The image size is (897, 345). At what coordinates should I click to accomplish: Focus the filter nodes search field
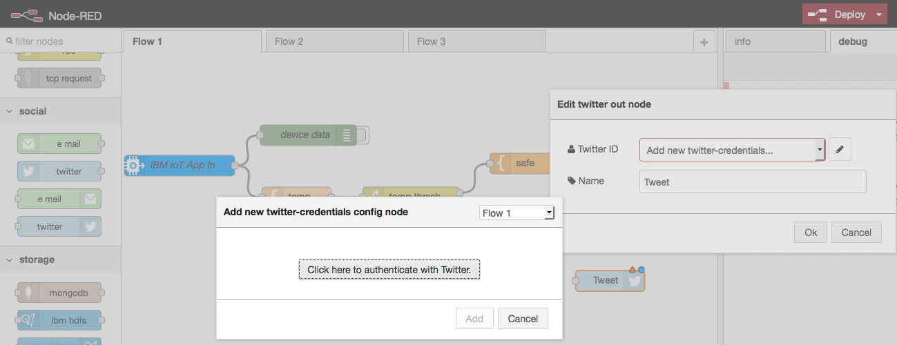(x=60, y=41)
